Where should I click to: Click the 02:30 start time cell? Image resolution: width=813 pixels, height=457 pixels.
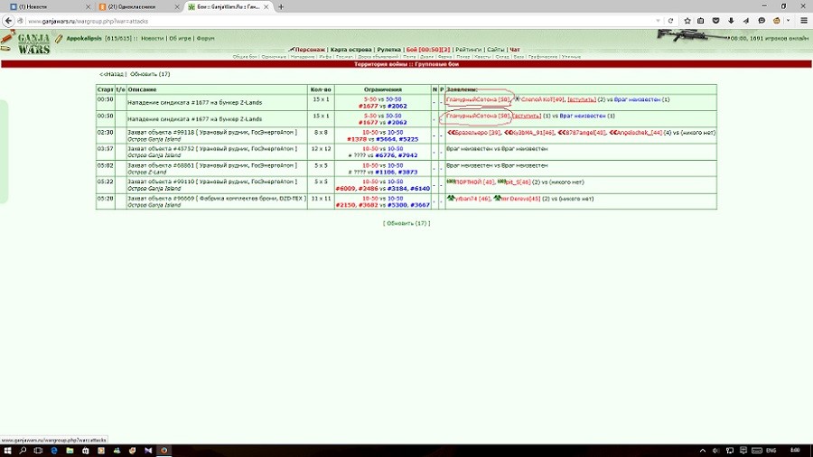106,135
